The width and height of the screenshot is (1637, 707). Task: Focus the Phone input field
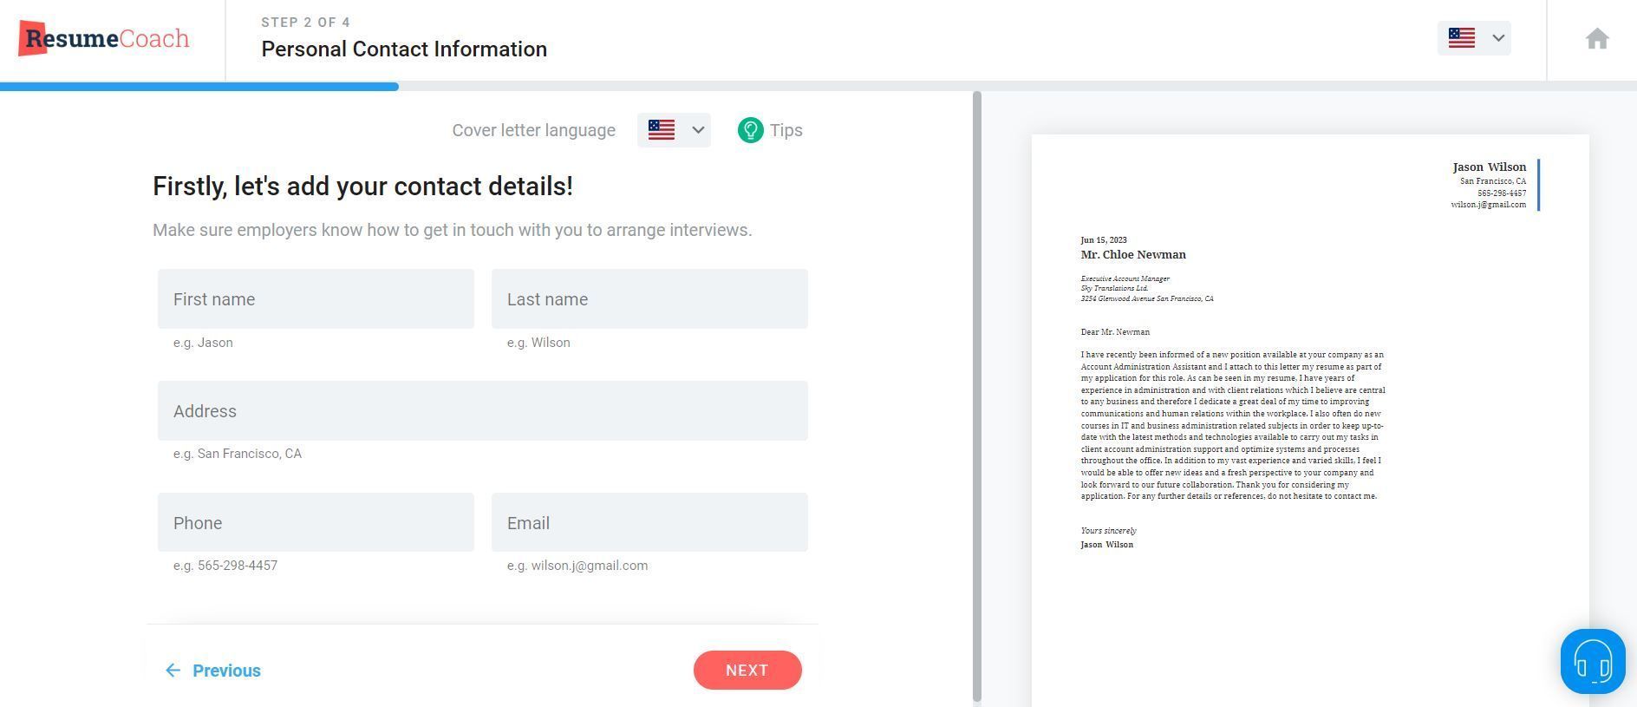pyautogui.click(x=316, y=522)
